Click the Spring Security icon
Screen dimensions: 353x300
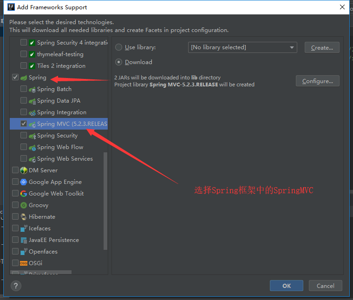(32, 136)
